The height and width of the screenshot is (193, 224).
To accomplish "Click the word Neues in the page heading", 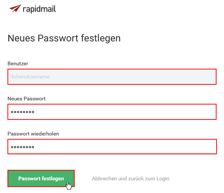I will tap(21, 38).
